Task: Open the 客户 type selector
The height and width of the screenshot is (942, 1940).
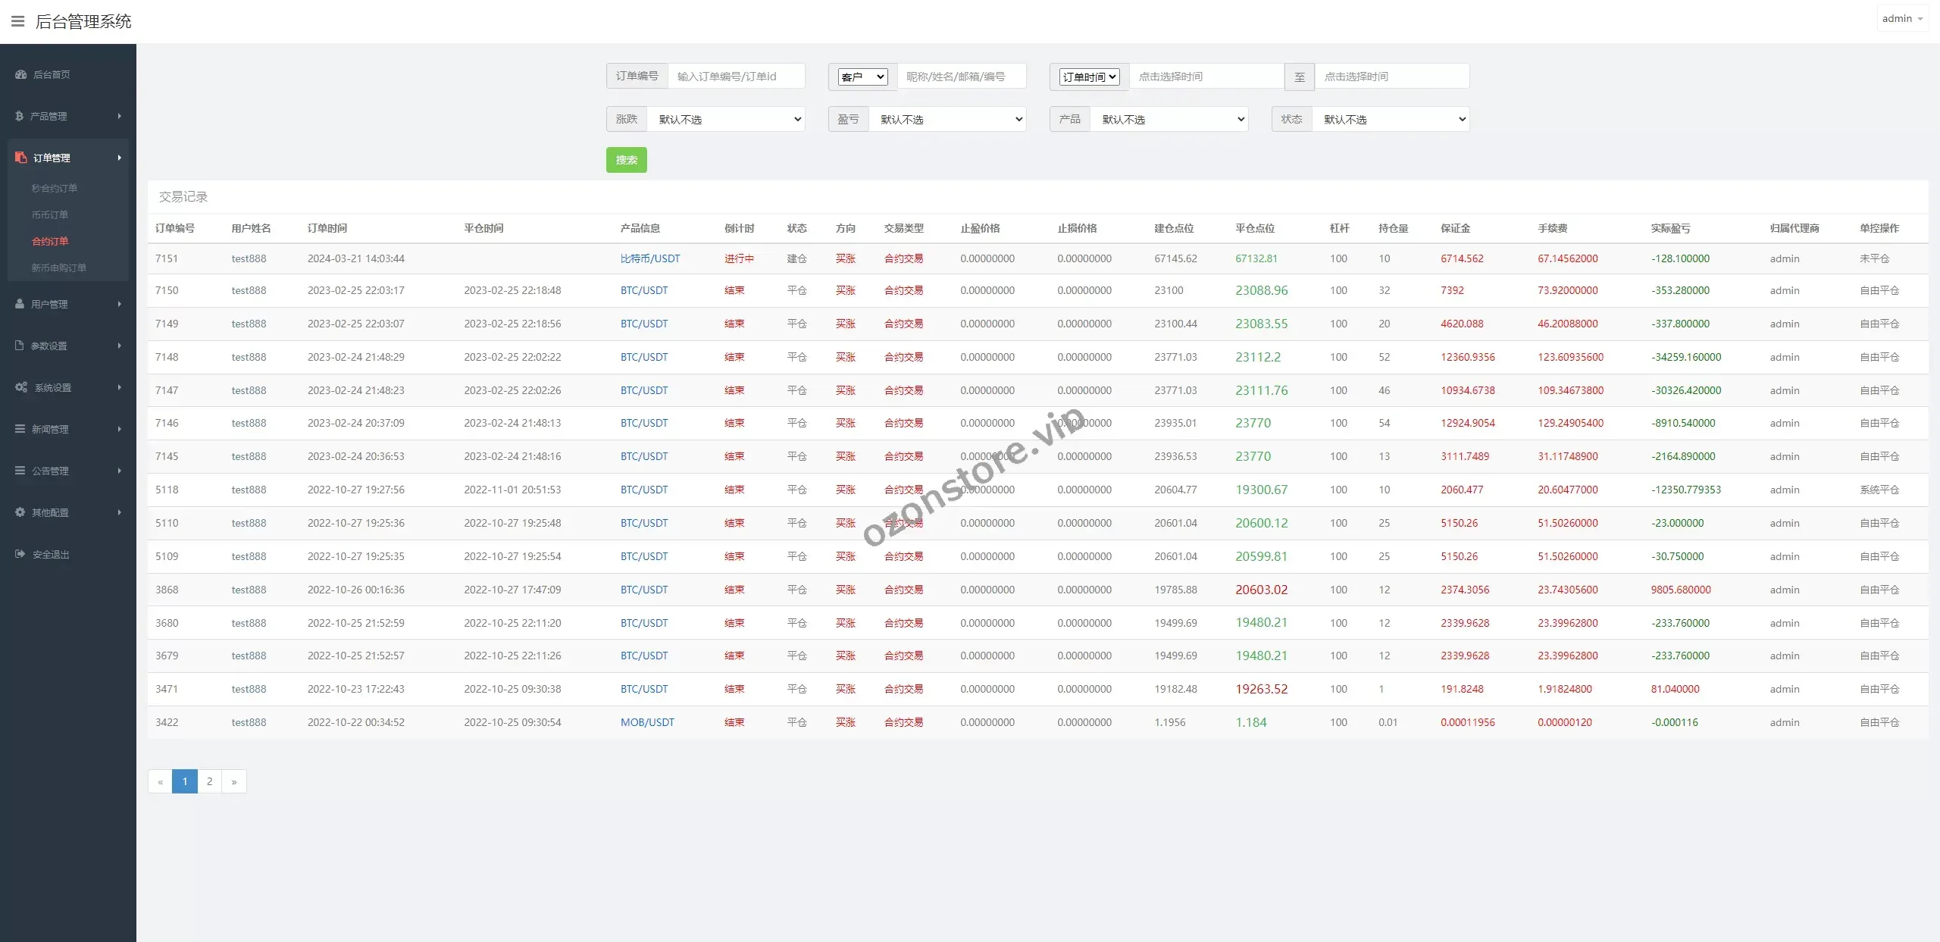Action: [862, 77]
